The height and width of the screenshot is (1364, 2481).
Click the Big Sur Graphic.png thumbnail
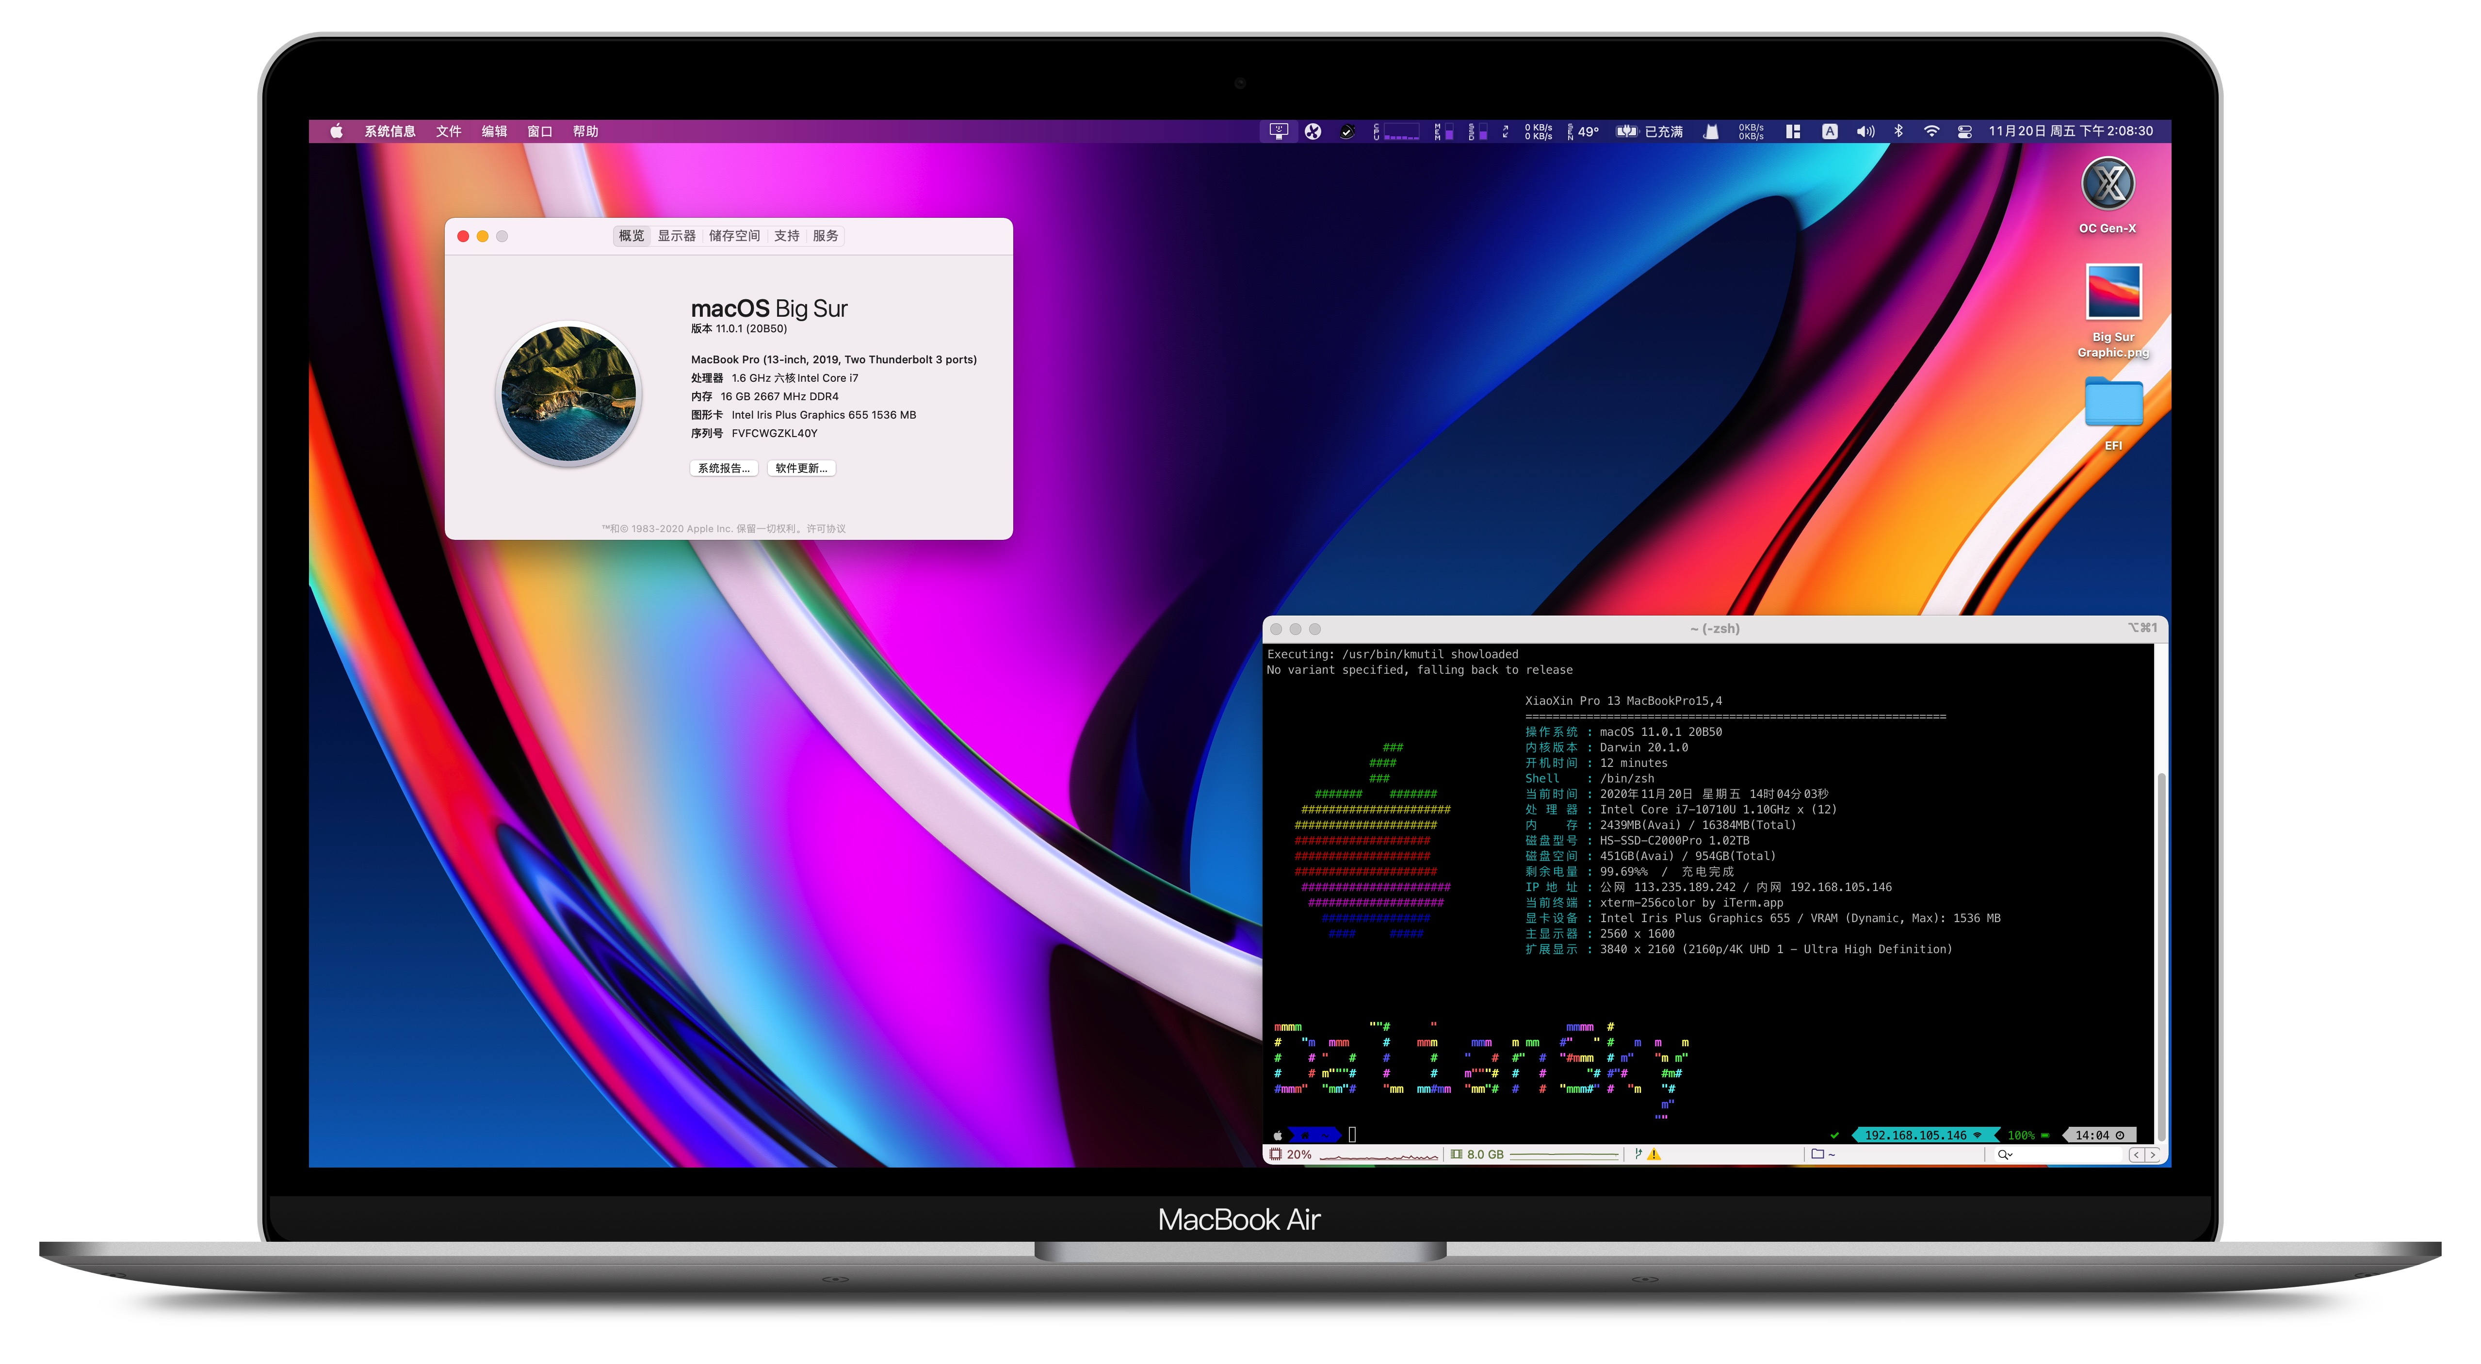pyautogui.click(x=2113, y=292)
